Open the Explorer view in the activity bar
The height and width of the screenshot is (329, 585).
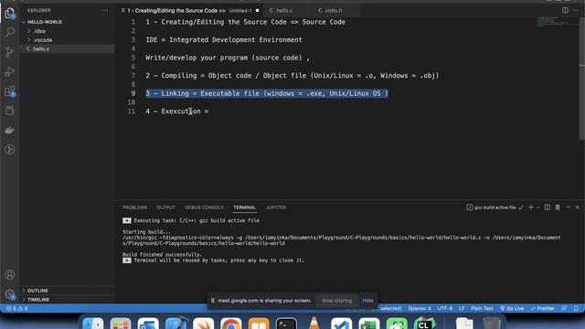10,14
